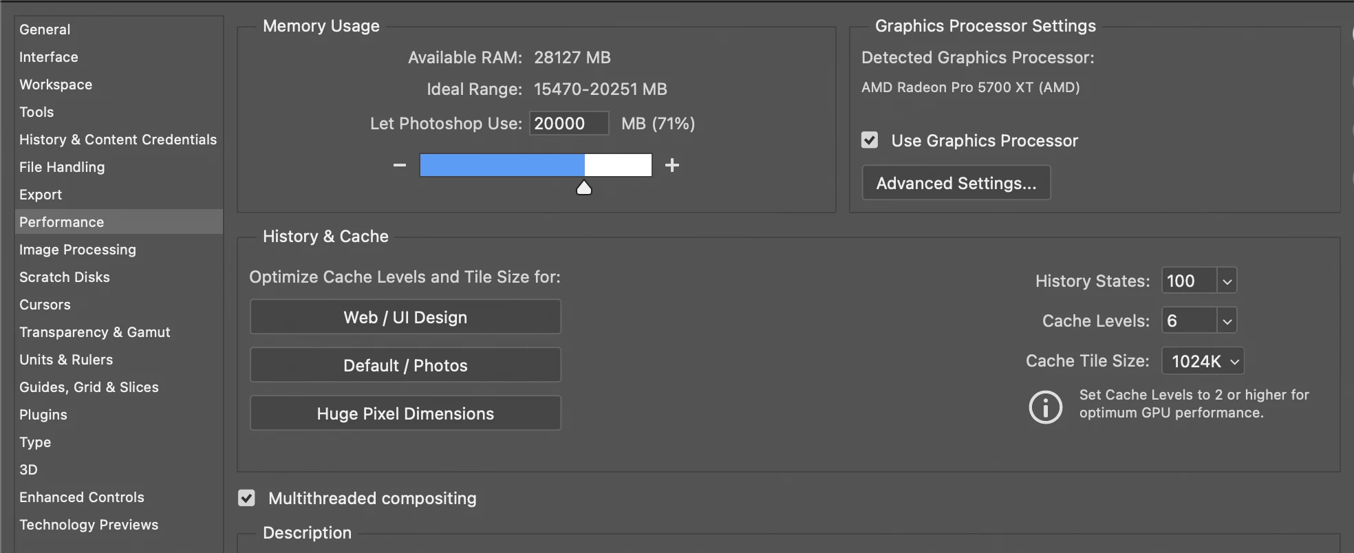Expand the Cache Levels dropdown
The width and height of the screenshot is (1354, 553).
click(1227, 321)
